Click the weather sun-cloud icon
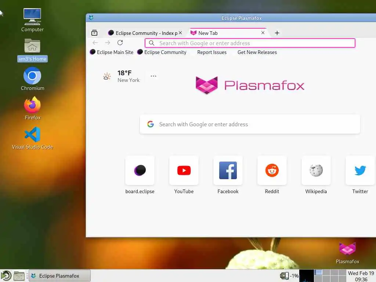 107,76
